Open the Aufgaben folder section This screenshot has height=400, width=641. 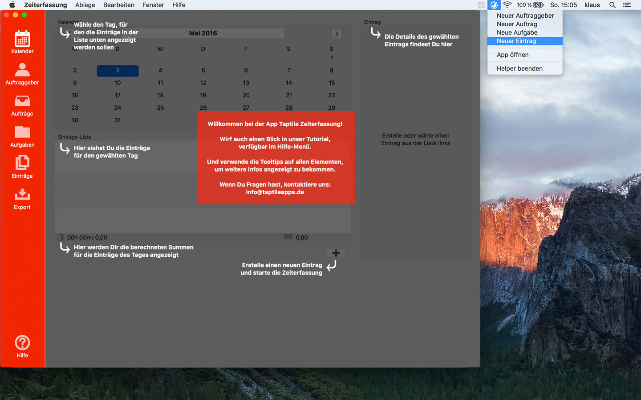(22, 136)
